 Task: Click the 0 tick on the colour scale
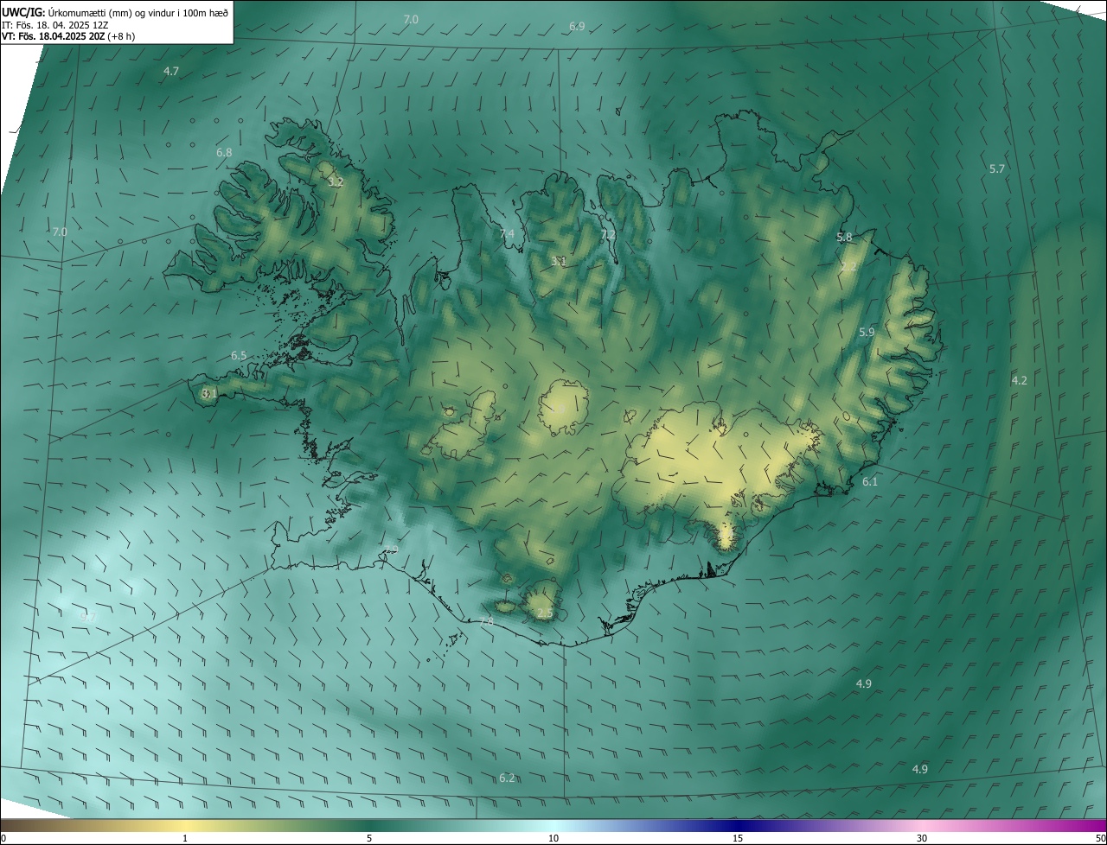3,839
